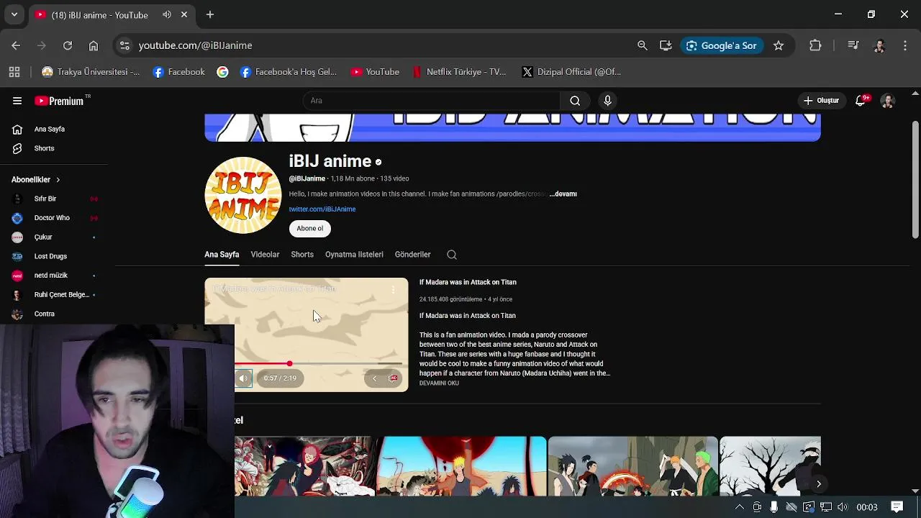Bookmark this page with the star

pyautogui.click(x=779, y=45)
